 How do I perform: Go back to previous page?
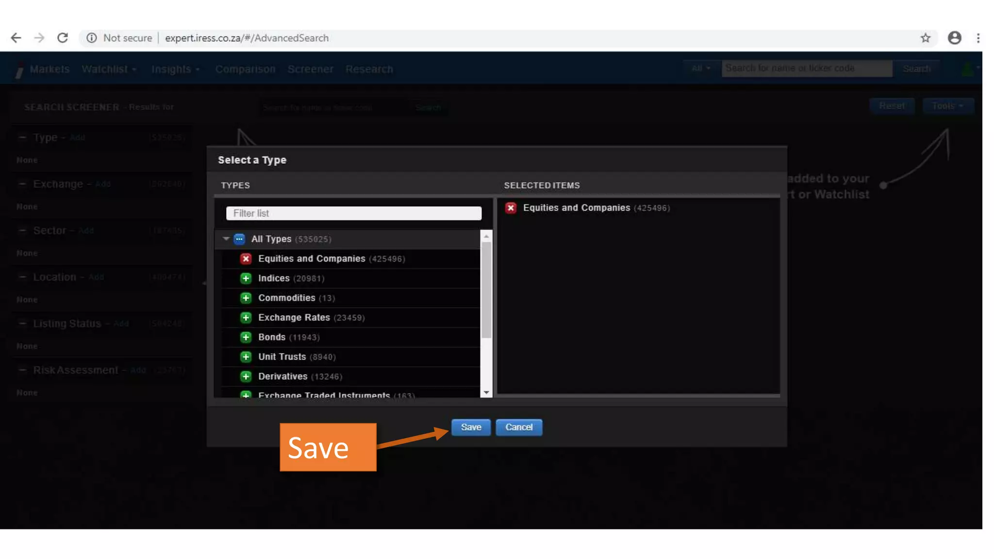(x=16, y=38)
